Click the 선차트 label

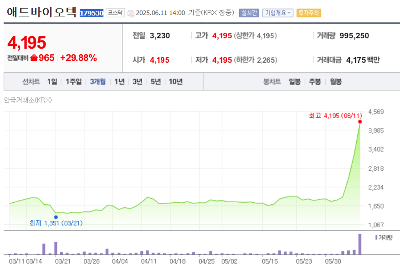click(31, 82)
